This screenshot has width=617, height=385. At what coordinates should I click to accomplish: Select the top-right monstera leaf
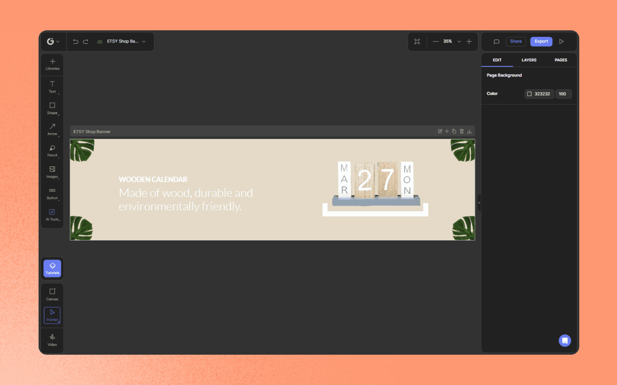[463, 150]
